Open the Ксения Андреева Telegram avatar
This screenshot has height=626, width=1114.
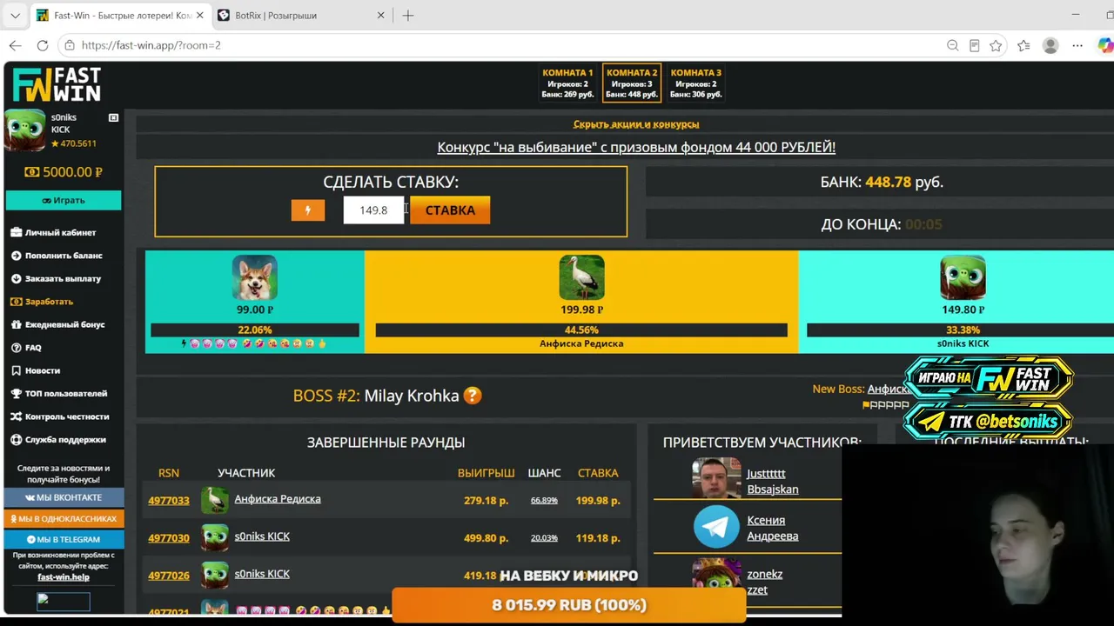[x=716, y=527]
